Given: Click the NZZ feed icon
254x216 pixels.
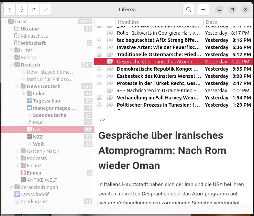Looking at the screenshot, I should 30,136.
